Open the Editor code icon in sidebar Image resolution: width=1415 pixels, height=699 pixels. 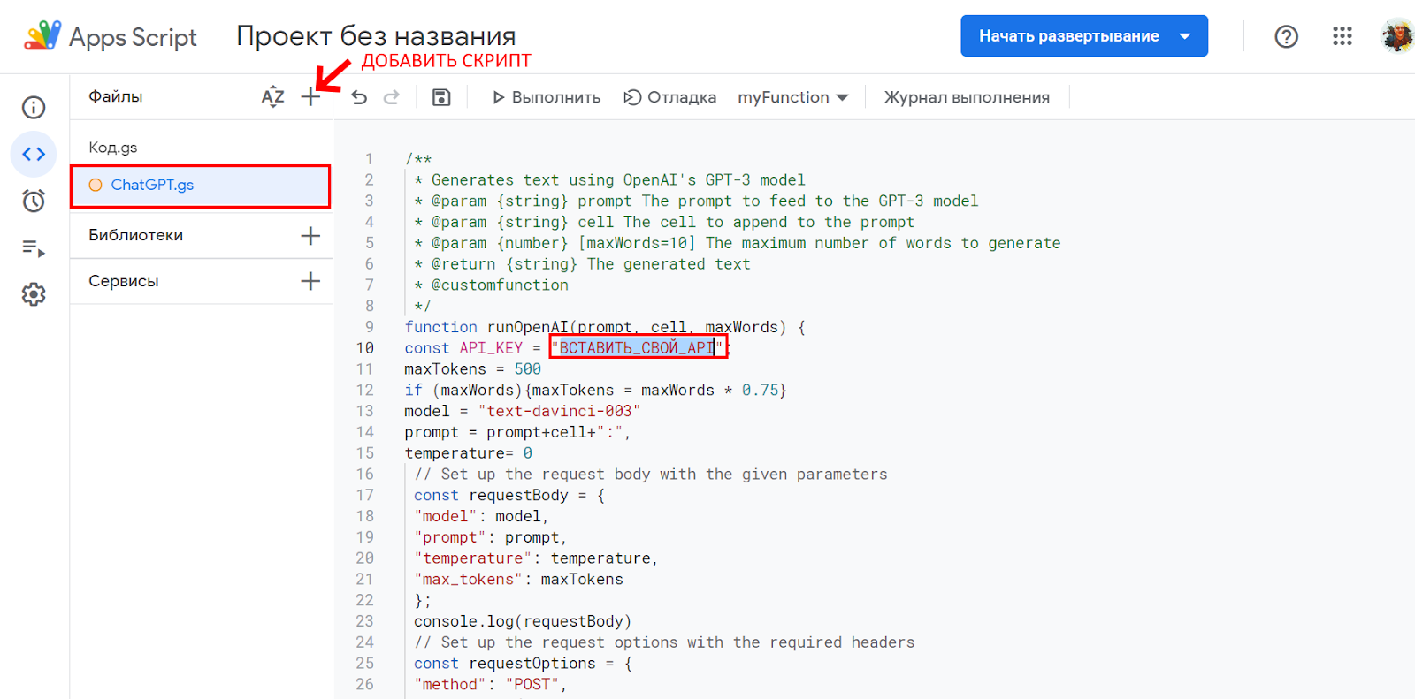point(34,155)
